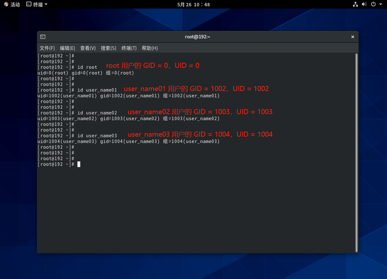Close the root@192 terminal window
This screenshot has width=387, height=279.
[352, 37]
